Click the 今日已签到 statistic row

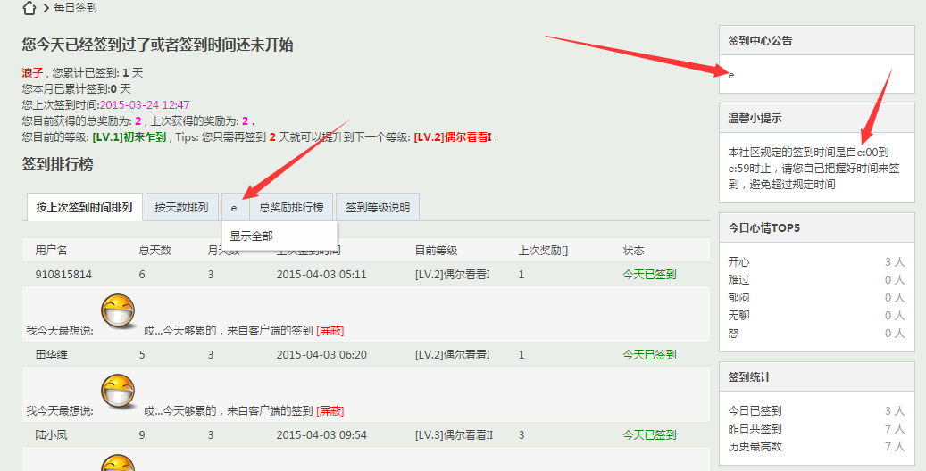[816, 411]
